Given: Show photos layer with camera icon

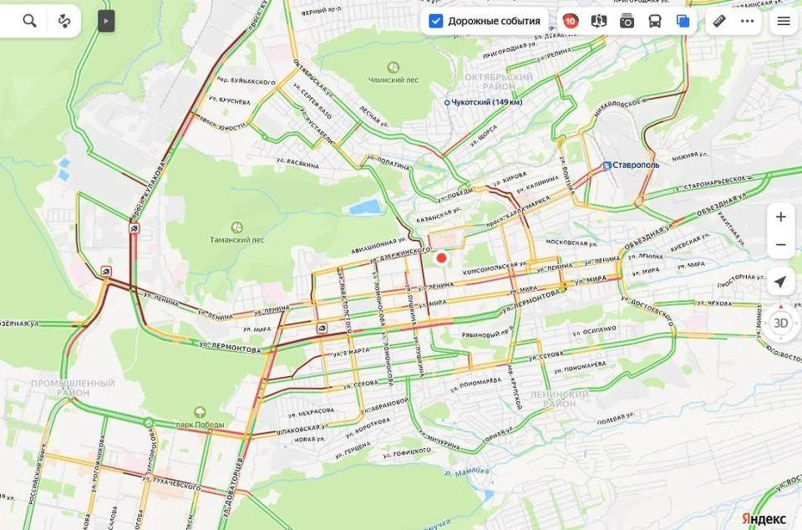Looking at the screenshot, I should point(627,21).
